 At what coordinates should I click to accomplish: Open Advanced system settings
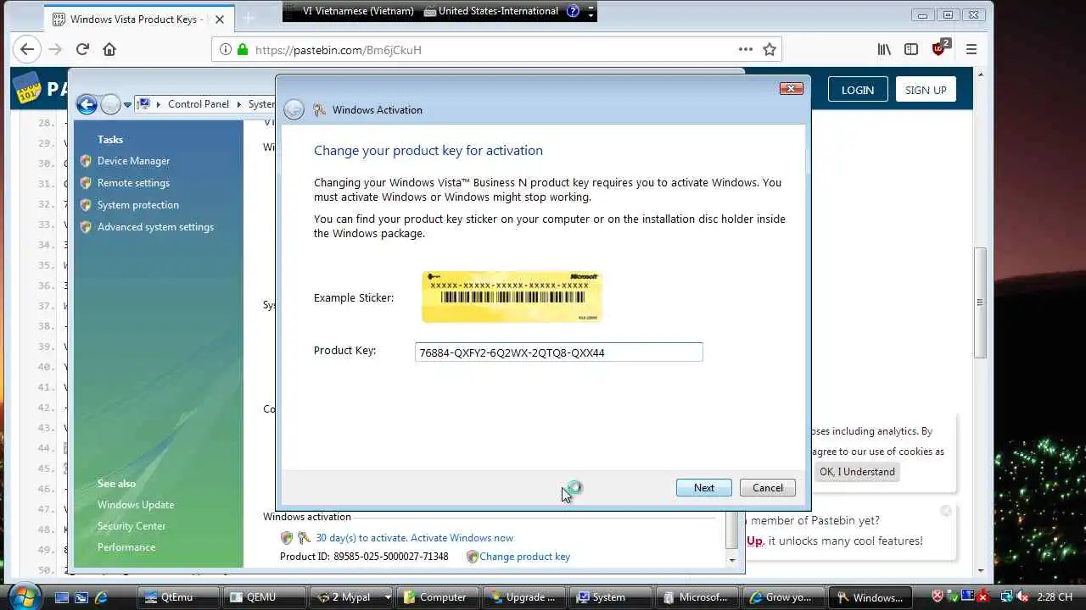155,227
